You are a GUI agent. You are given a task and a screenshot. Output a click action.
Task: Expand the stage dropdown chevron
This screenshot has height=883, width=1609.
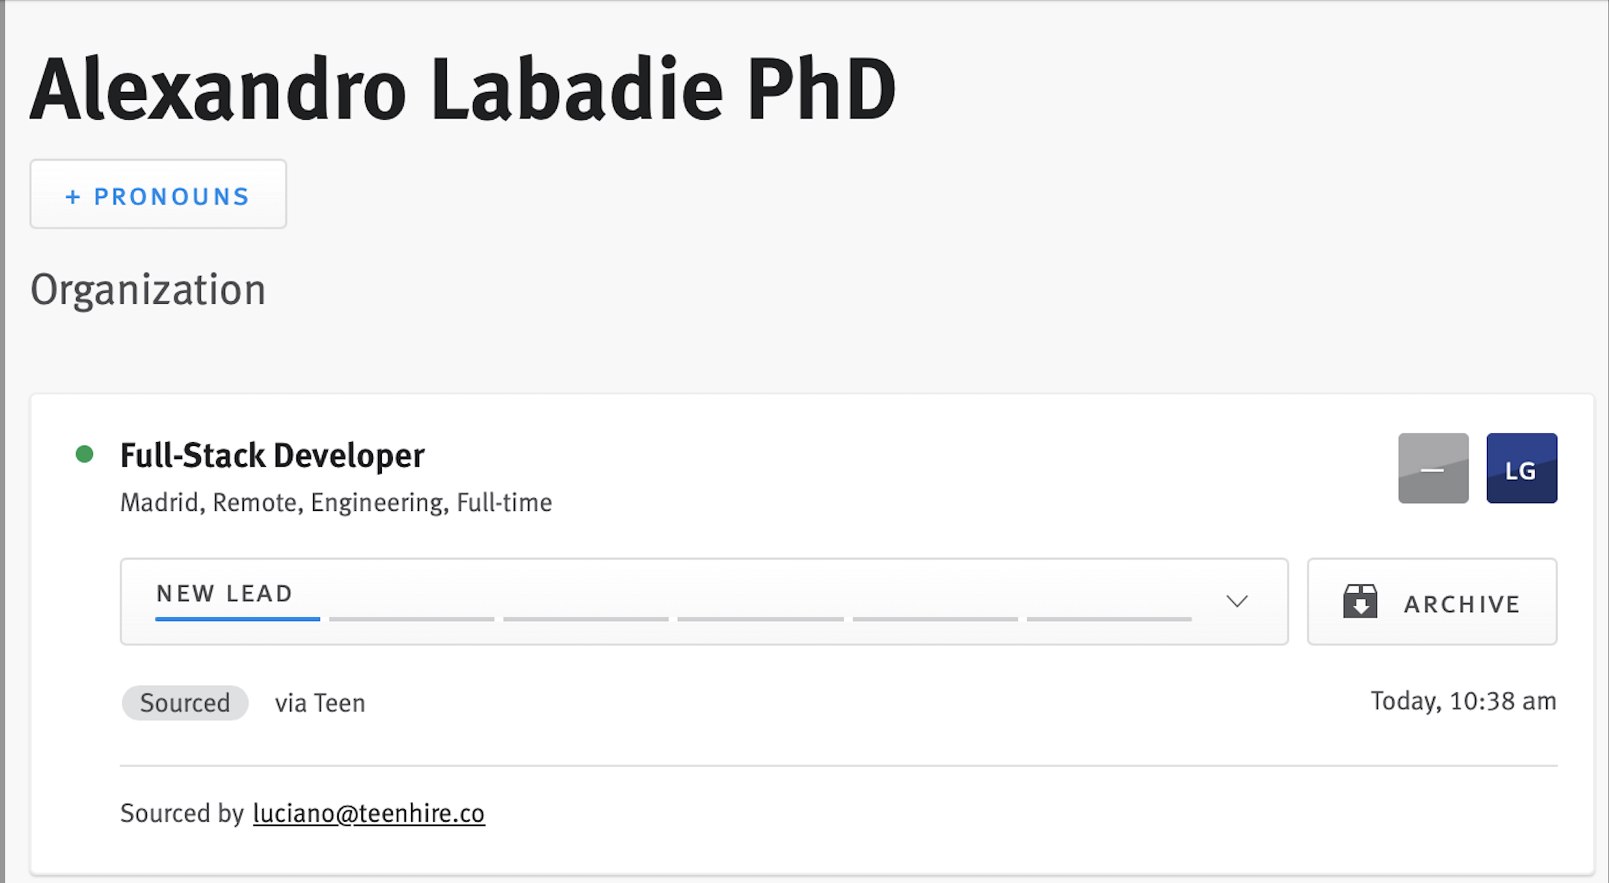(1237, 601)
